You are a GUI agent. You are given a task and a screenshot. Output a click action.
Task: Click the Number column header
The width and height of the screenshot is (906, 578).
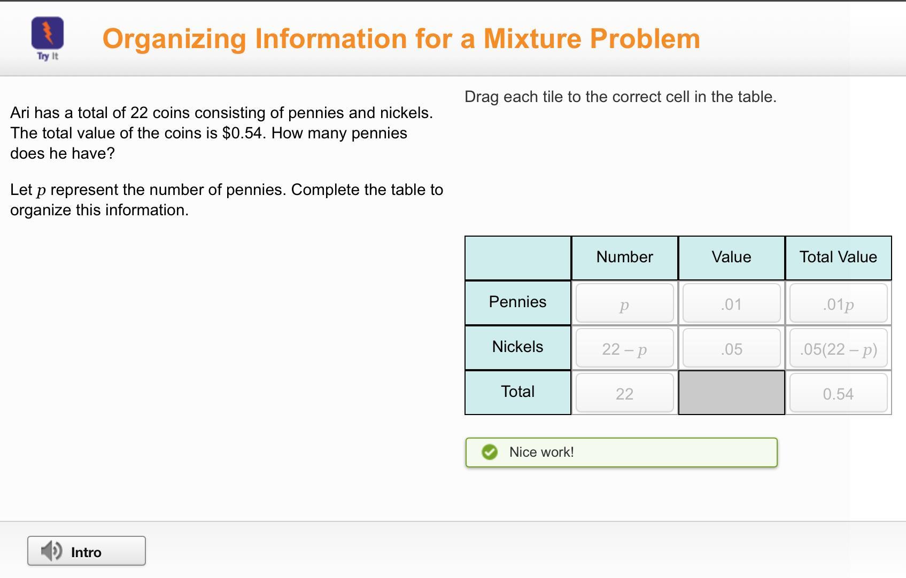click(625, 257)
